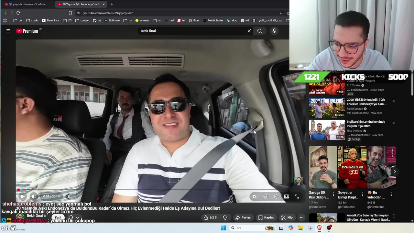Open the 'Savaşa 80 Kişi Gidip' short

tap(323, 167)
